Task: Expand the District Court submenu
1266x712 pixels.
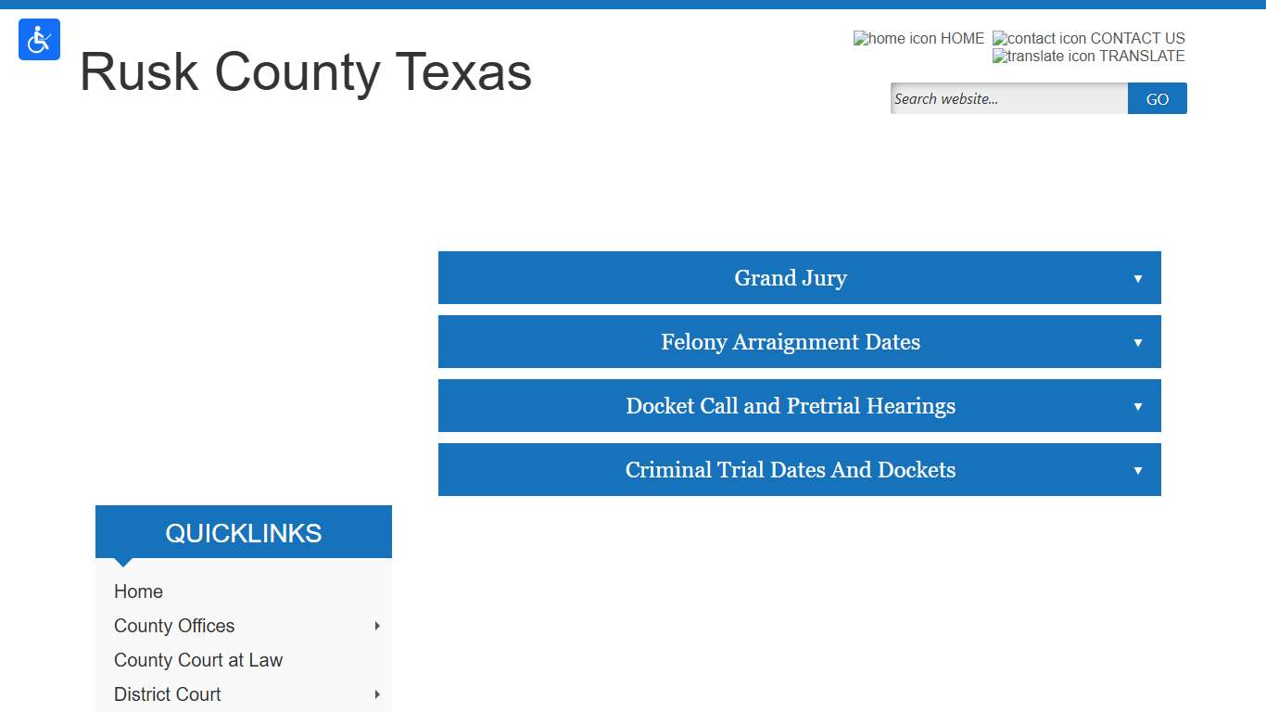Action: point(376,694)
